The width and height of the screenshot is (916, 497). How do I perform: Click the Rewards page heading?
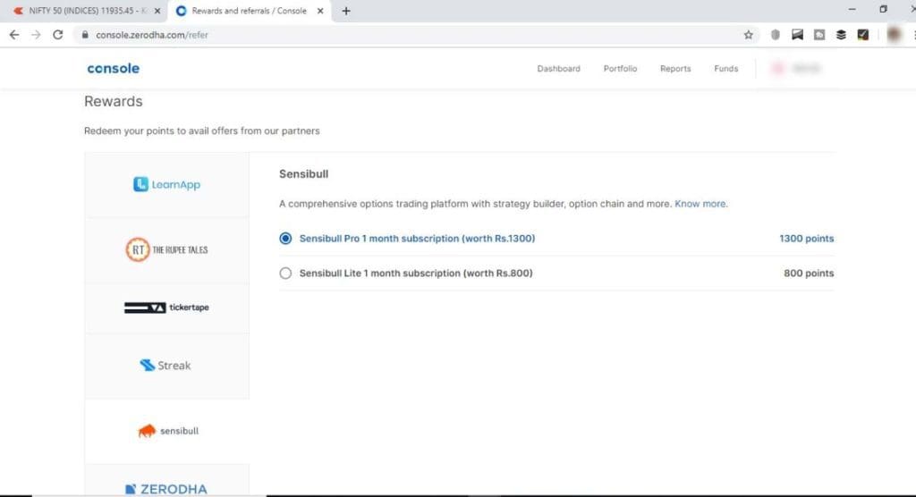(x=114, y=102)
